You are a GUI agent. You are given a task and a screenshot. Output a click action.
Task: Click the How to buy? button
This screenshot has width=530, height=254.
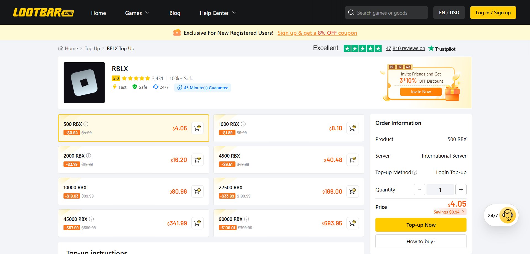coord(421,241)
